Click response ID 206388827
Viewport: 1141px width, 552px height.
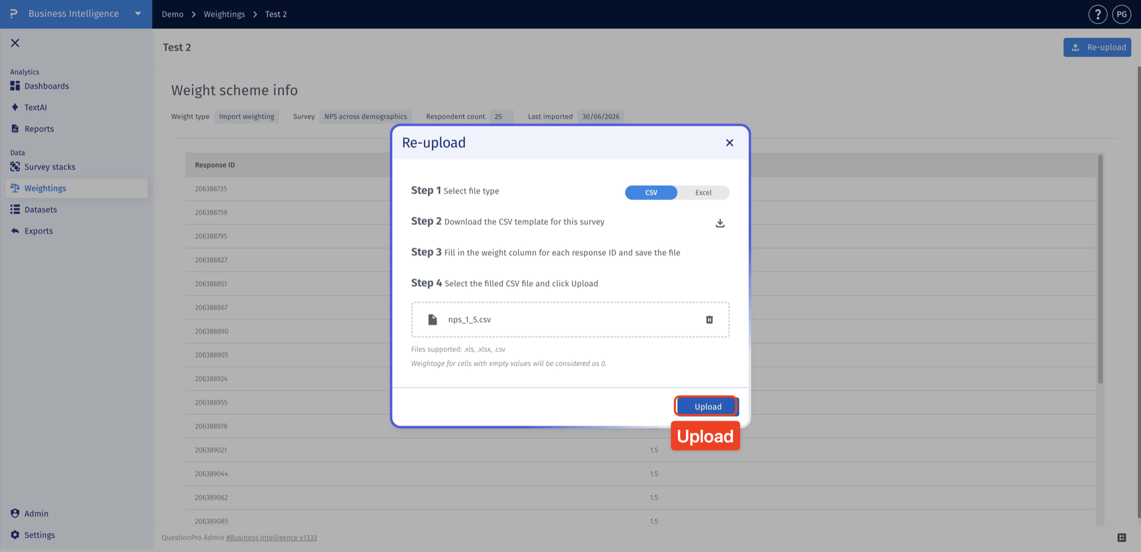[x=211, y=260]
